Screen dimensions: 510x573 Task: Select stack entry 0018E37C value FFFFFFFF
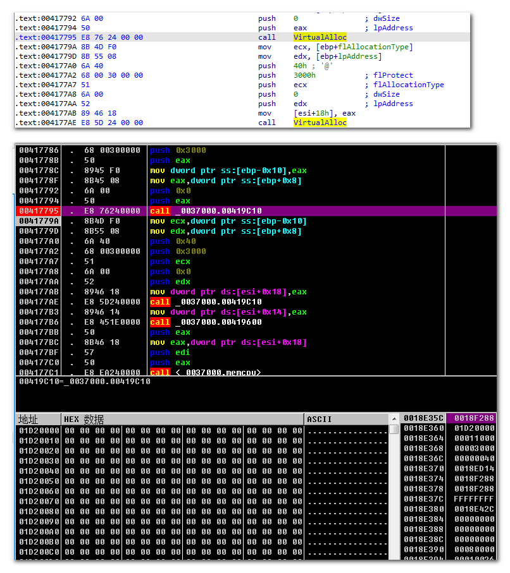pos(449,499)
